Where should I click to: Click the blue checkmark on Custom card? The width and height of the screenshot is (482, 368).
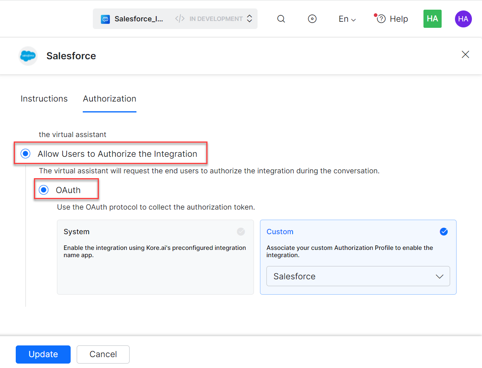[x=444, y=232]
